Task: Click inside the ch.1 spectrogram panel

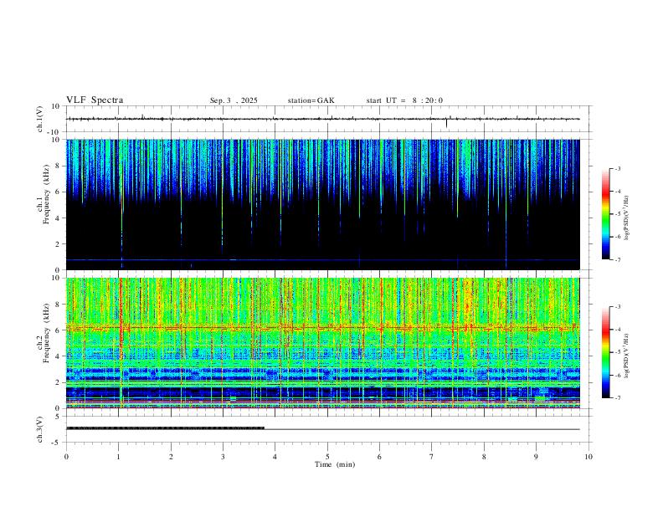Action: click(323, 204)
